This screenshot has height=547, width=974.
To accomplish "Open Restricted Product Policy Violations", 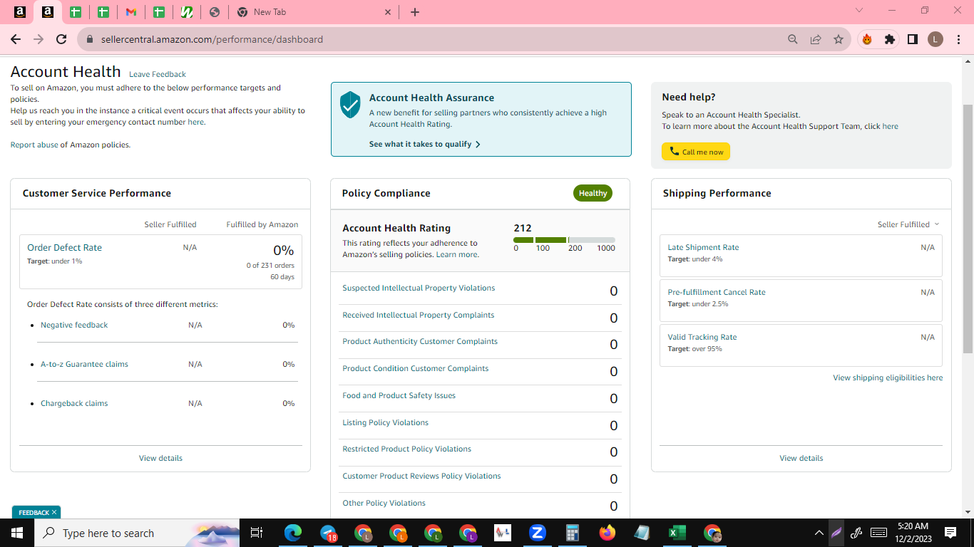I will (407, 449).
